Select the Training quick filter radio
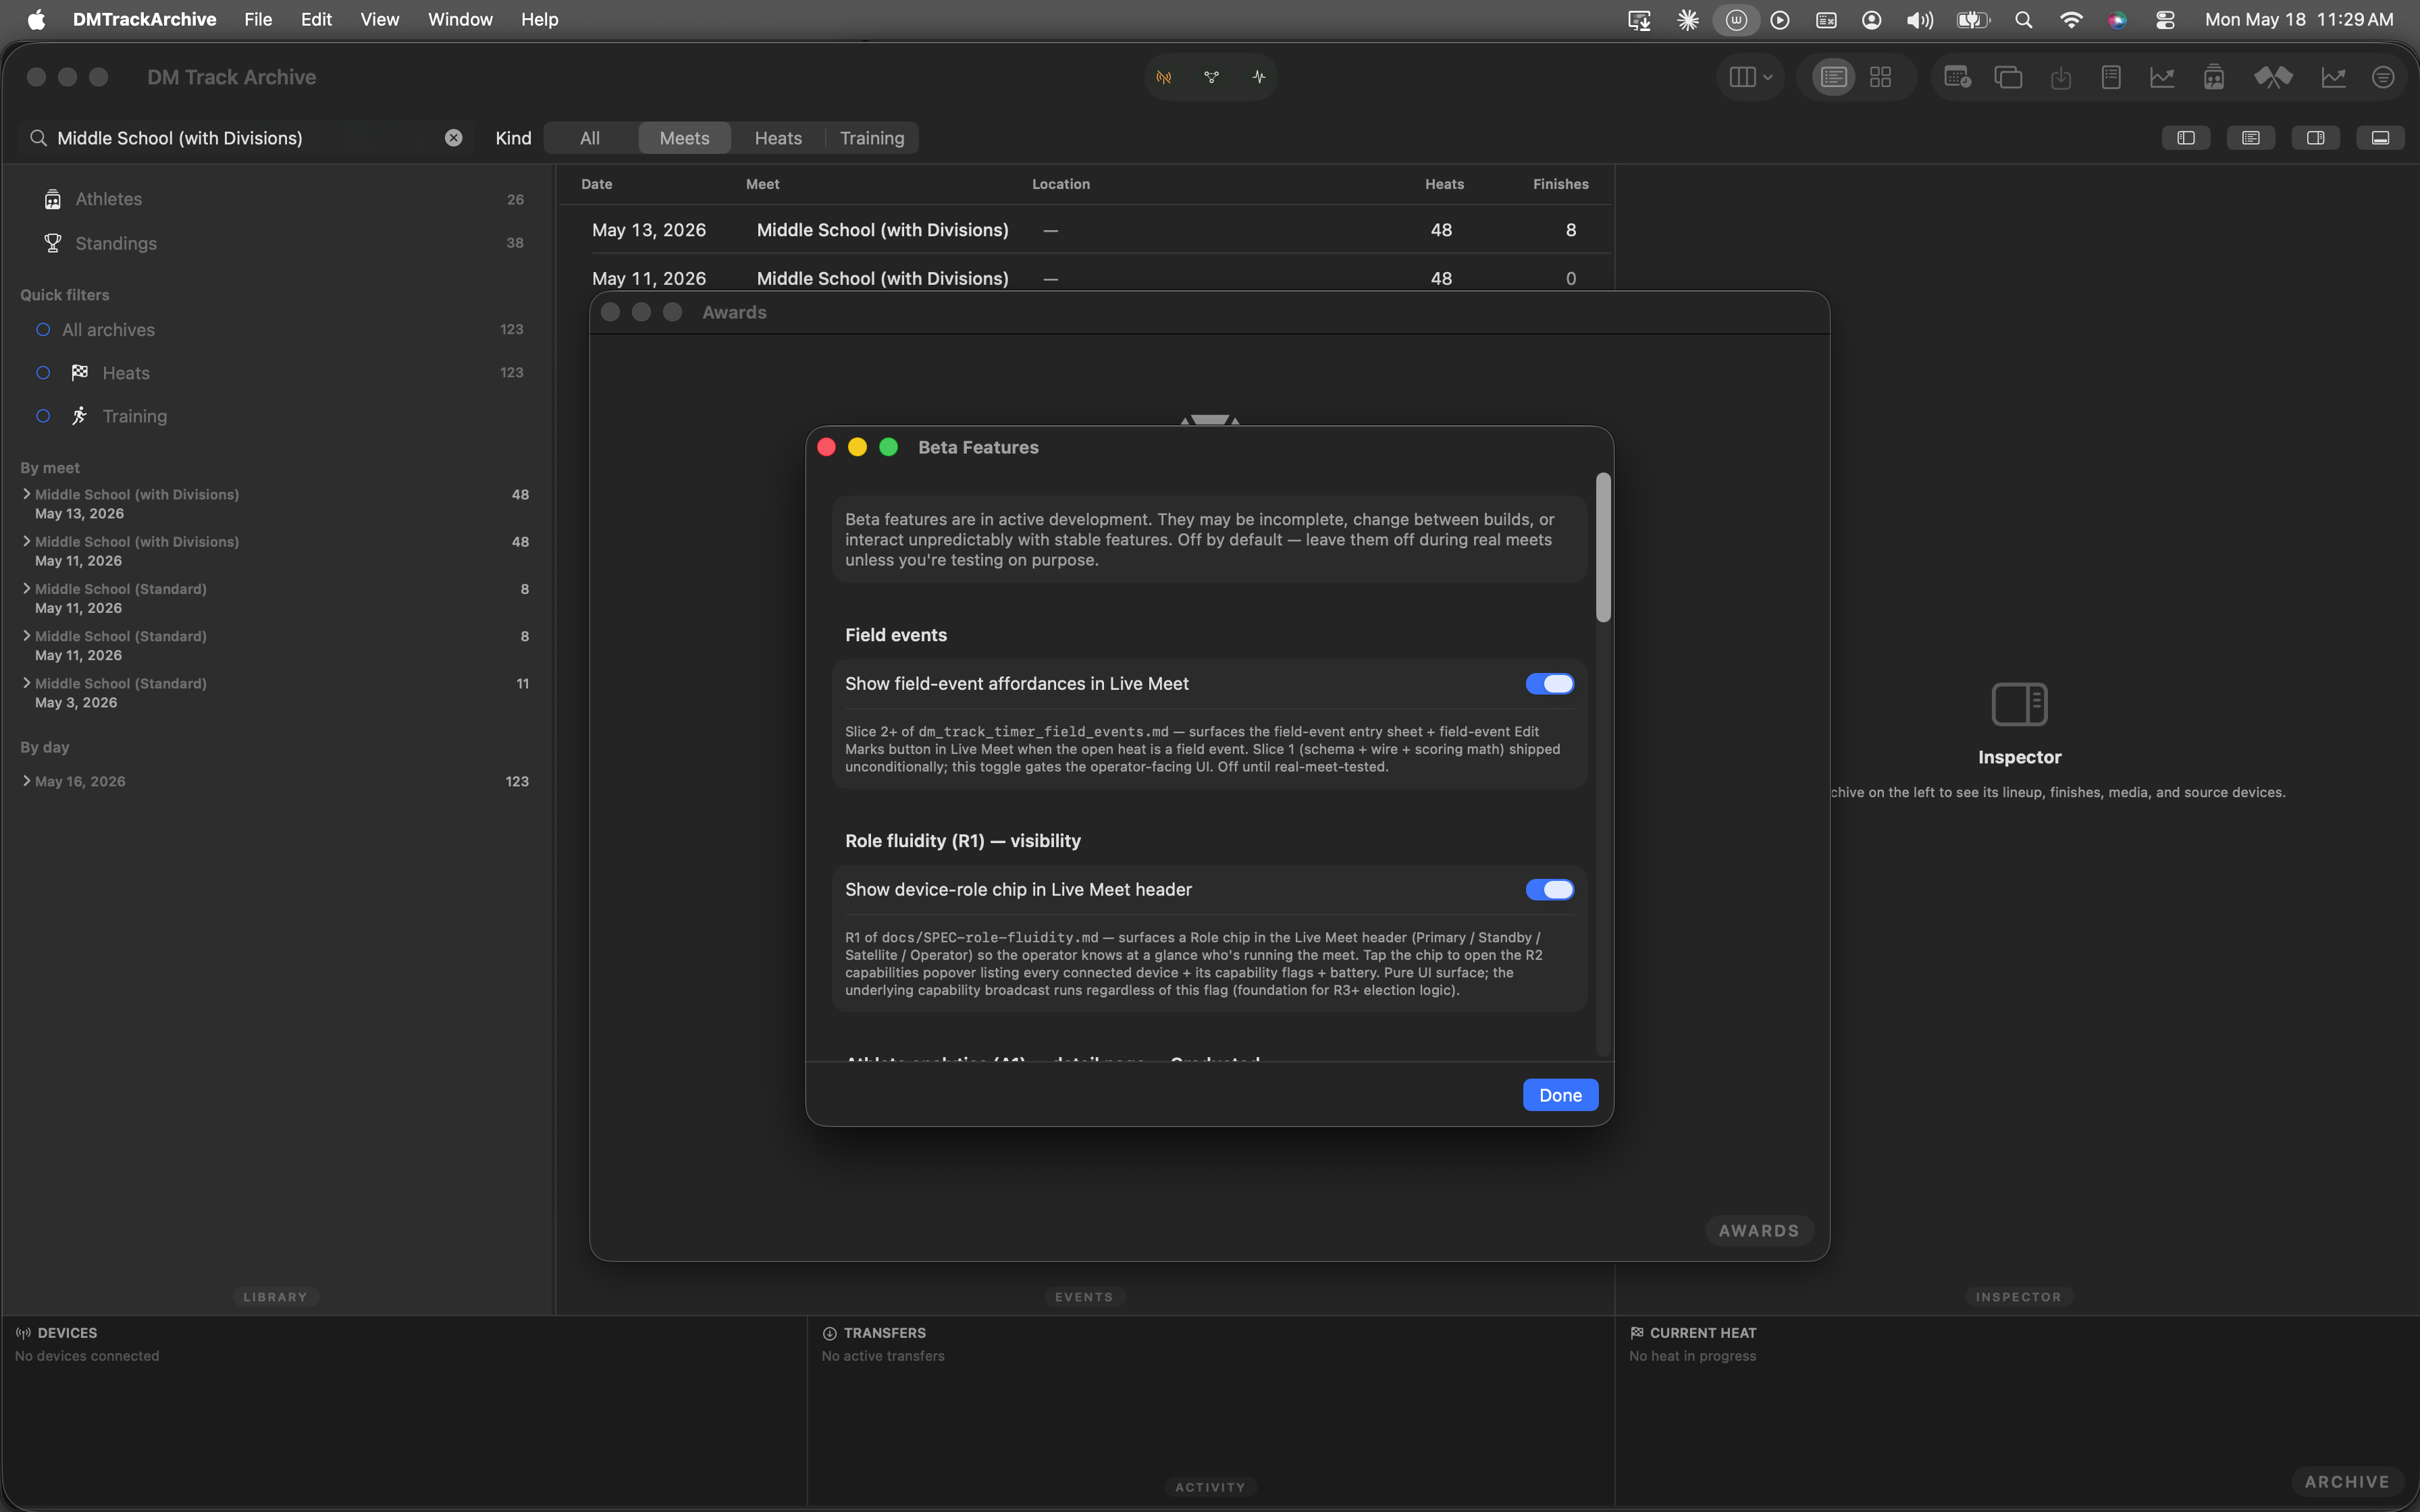Screen dimensions: 2420x1512 tap(43, 416)
